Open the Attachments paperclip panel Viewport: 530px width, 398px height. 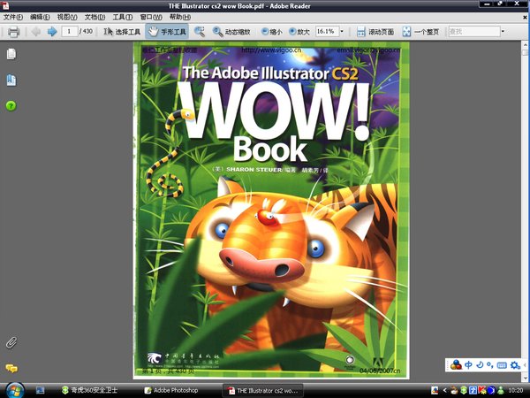[x=11, y=343]
